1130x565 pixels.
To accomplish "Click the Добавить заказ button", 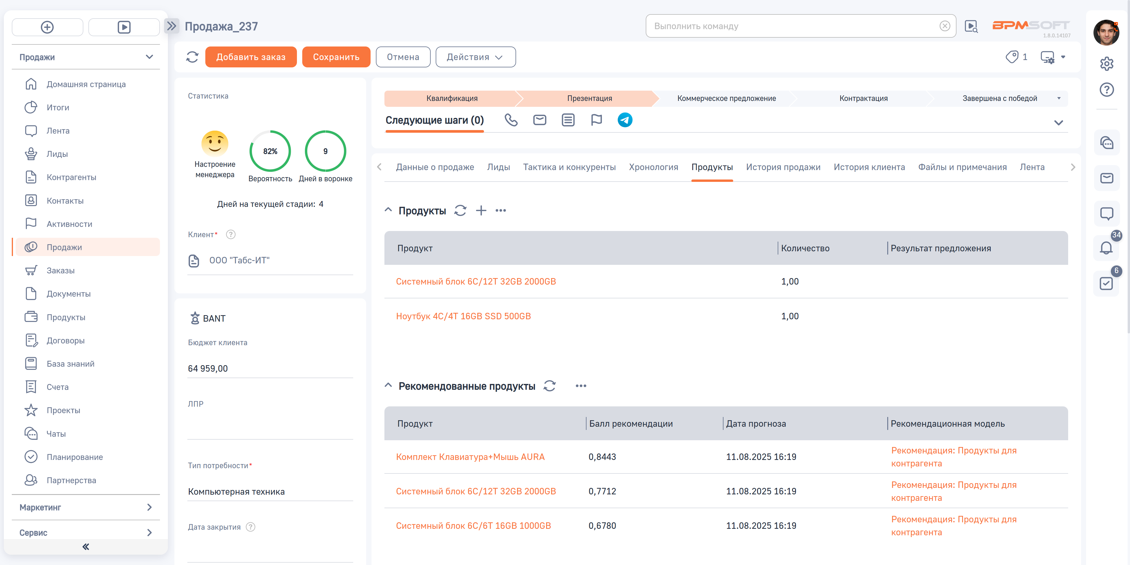I will [x=251, y=57].
